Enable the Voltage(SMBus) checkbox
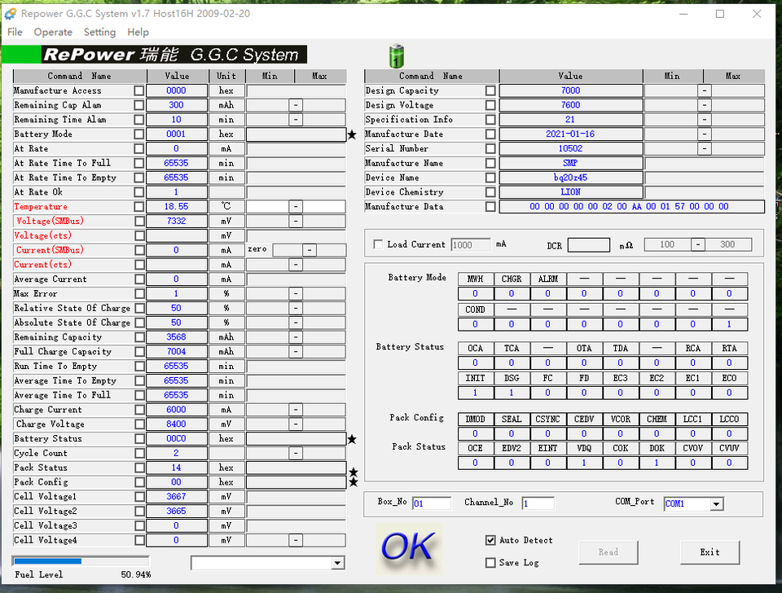782x593 pixels. pos(139,221)
